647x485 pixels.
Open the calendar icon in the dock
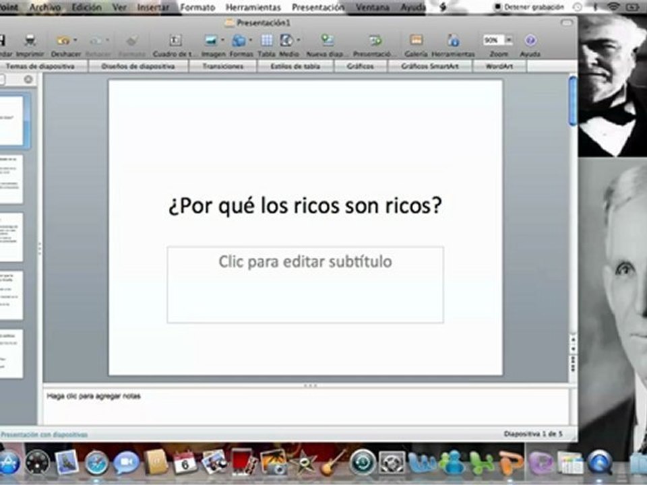[x=185, y=463]
